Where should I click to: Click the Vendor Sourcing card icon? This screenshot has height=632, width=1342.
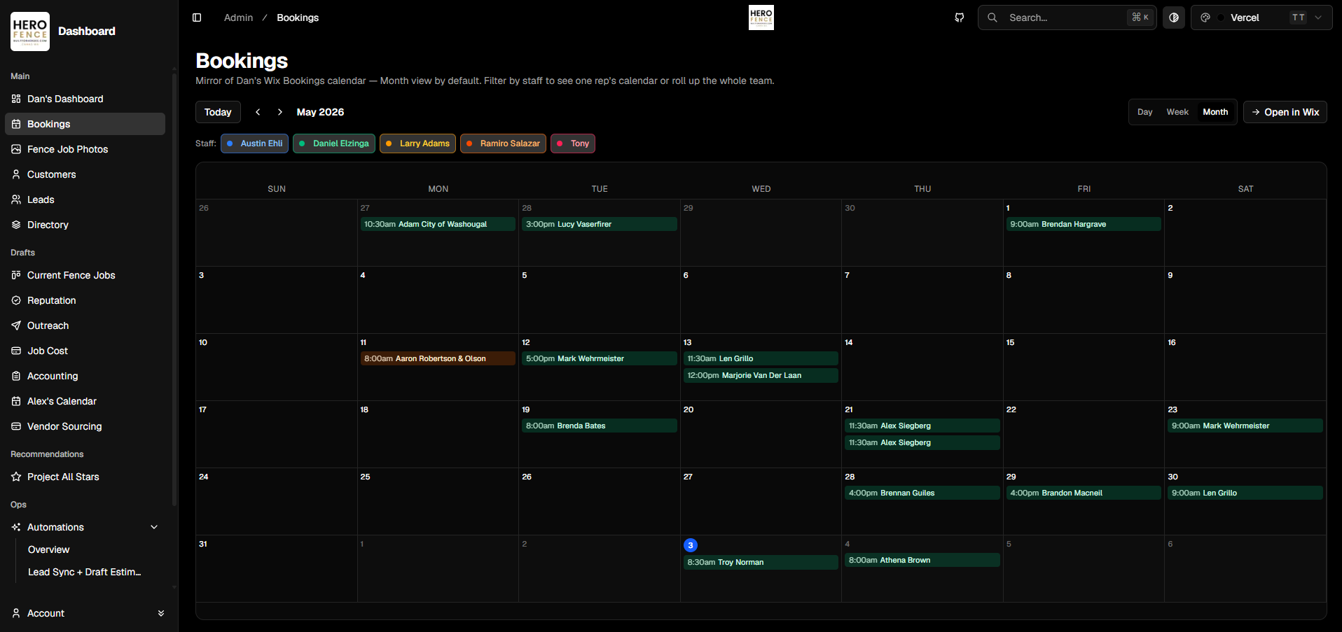16,426
